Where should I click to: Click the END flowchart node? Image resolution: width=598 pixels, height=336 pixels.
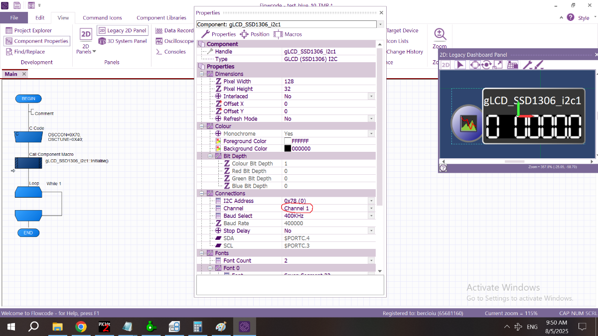pyautogui.click(x=28, y=232)
